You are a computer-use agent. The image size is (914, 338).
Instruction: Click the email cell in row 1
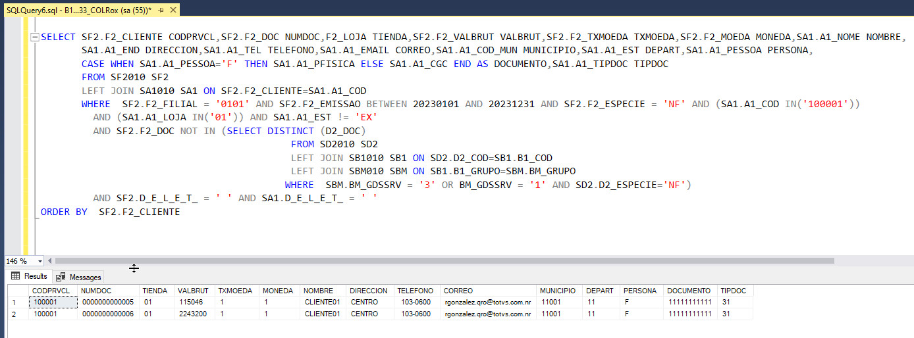489,302
